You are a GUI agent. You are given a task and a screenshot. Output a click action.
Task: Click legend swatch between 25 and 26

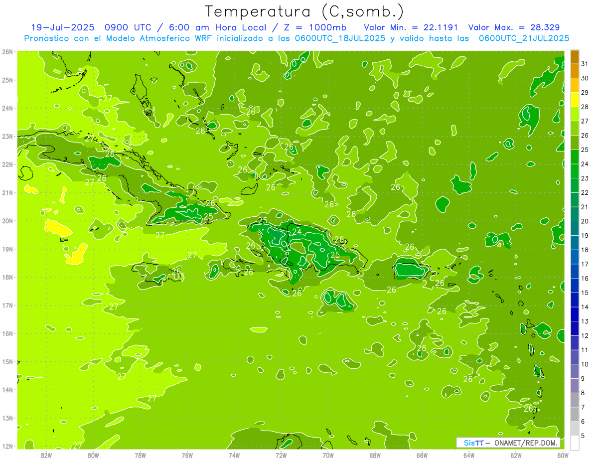pos(575,143)
